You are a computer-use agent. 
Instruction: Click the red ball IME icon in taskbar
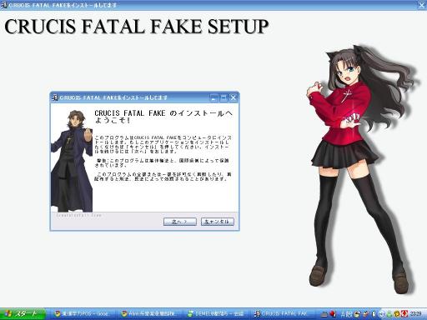pos(333,314)
